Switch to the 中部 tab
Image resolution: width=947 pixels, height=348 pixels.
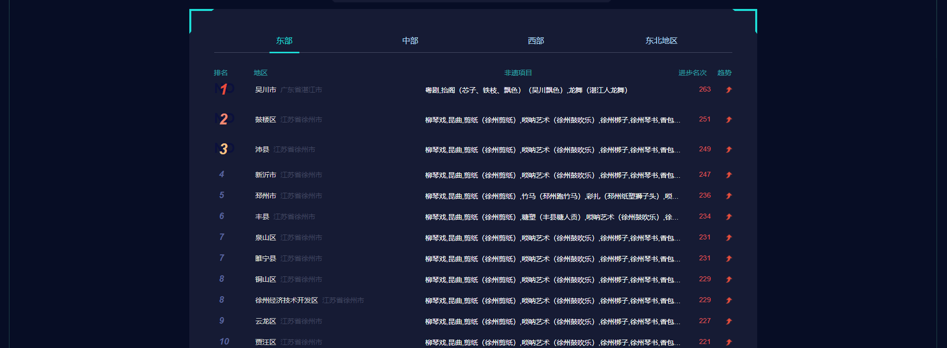(x=410, y=41)
